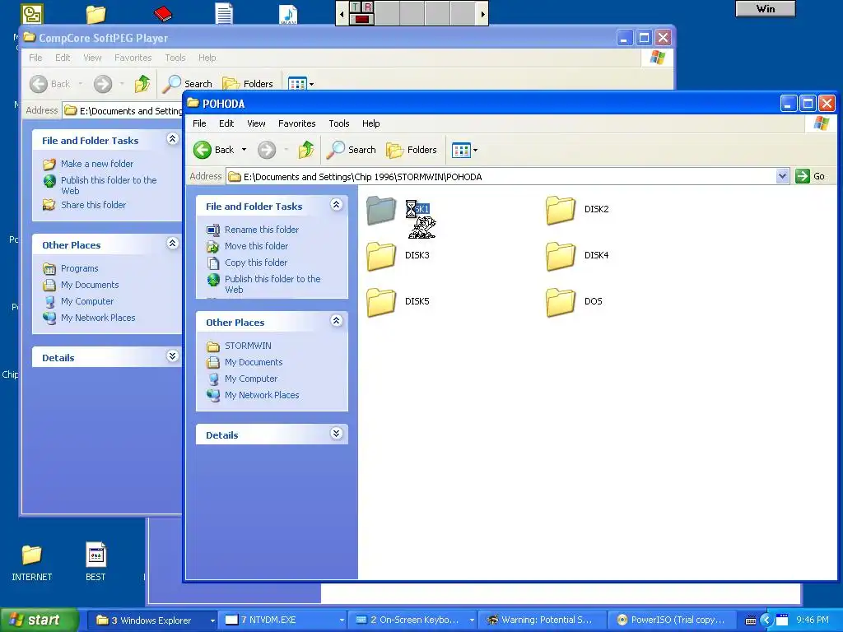The height and width of the screenshot is (632, 843).
Task: Click music note file icon on desktop
Action: pyautogui.click(x=288, y=14)
